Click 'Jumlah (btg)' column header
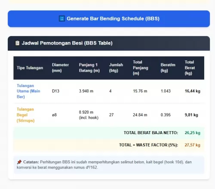Viewport: 215px width, 189px height. [x=116, y=68]
